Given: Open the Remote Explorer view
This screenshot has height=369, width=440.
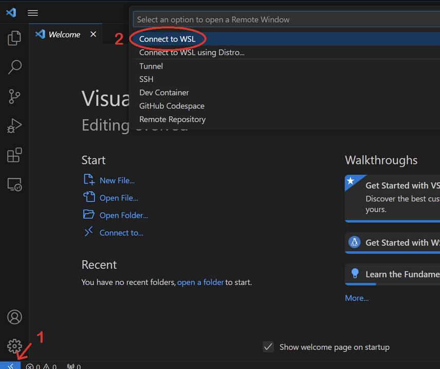Looking at the screenshot, I should tap(14, 184).
